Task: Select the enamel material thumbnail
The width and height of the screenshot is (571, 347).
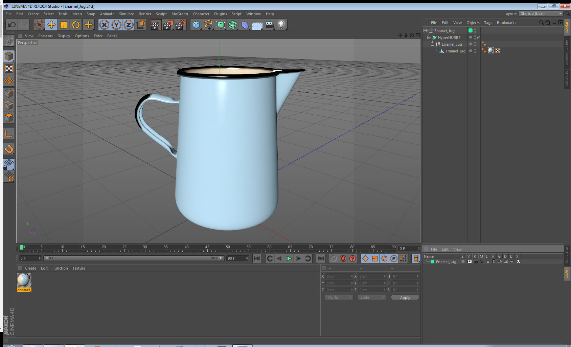Action: (x=24, y=280)
